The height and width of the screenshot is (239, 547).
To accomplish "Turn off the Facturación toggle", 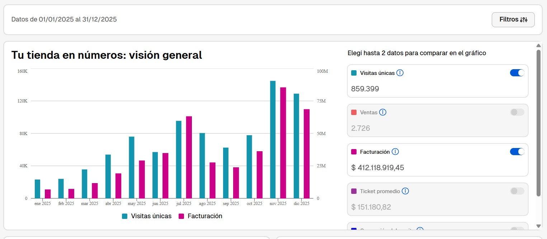I will [x=517, y=152].
